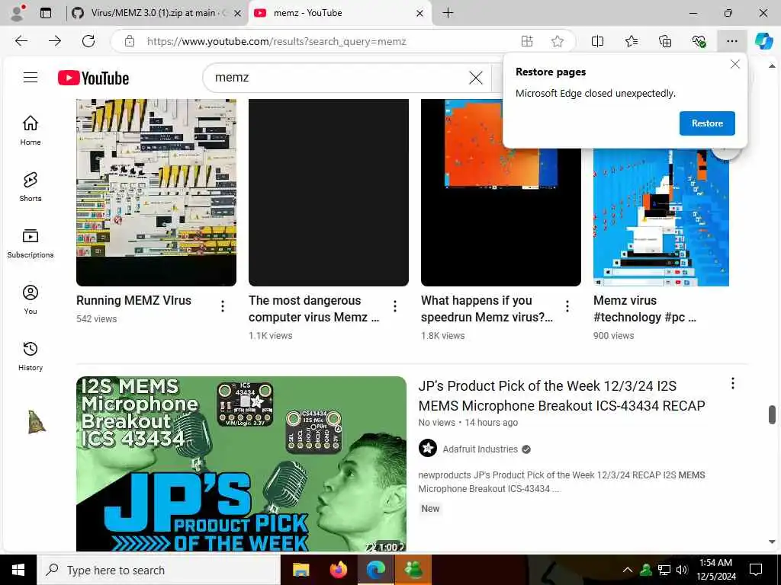
Task: Open options for speedrun Memz virus short
Action: coord(567,306)
